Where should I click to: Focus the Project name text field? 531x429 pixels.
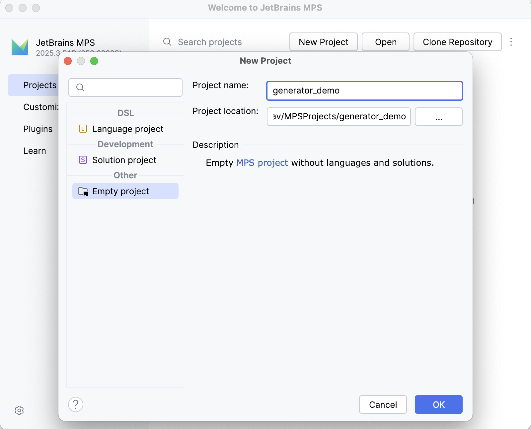click(364, 91)
